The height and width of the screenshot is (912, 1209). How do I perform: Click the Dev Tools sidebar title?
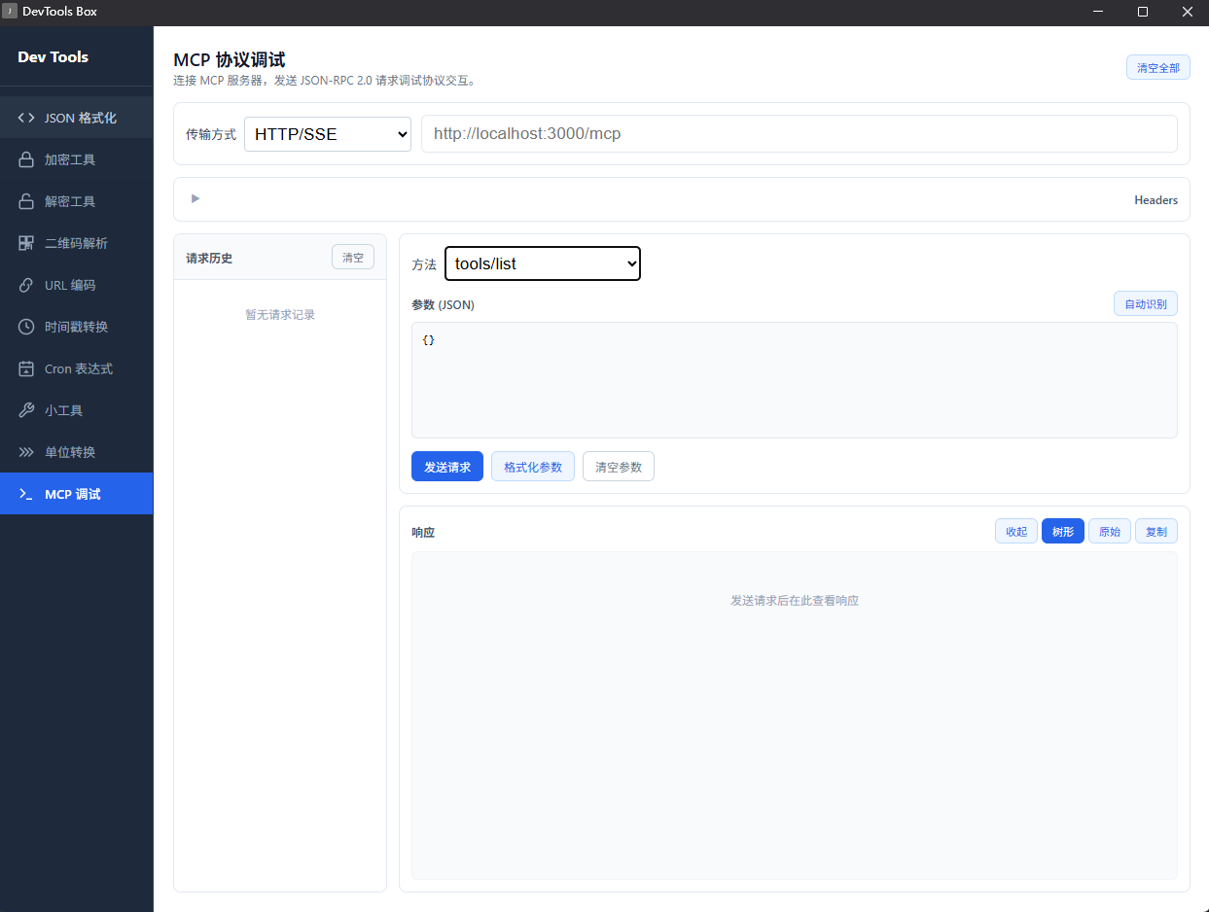[53, 57]
